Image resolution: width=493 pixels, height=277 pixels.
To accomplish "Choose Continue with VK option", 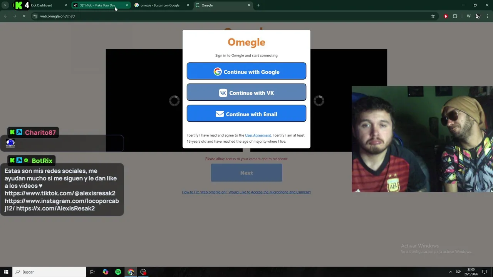I will 246,92.
